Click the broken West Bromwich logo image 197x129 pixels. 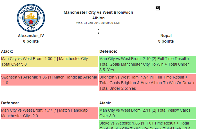(x=158, y=8)
